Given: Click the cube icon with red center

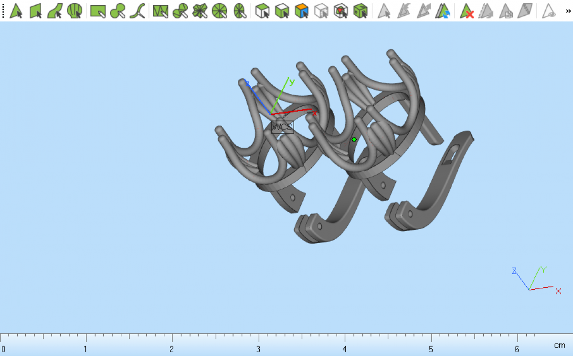Looking at the screenshot, I should pos(340,10).
